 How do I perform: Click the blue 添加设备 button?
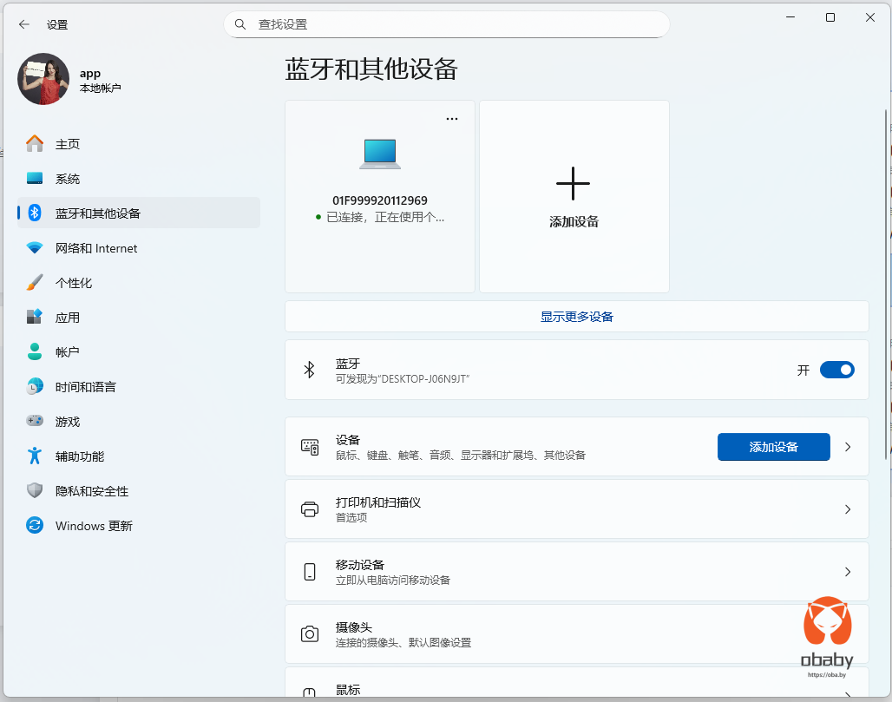(773, 447)
